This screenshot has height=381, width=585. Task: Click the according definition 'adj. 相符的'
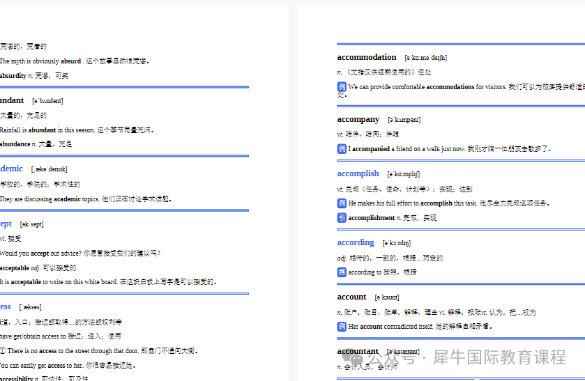point(390,258)
